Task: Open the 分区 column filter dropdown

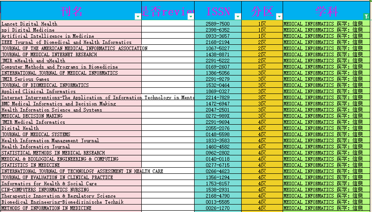Action: (279, 17)
